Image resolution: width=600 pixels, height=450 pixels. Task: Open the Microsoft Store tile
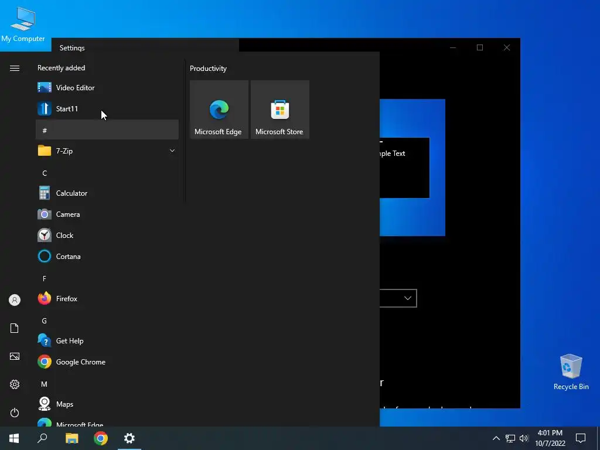[279, 110]
